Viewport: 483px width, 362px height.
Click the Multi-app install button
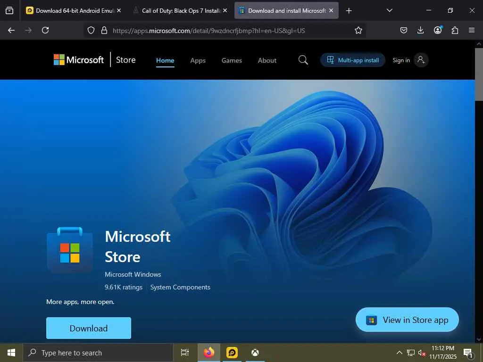pyautogui.click(x=353, y=60)
